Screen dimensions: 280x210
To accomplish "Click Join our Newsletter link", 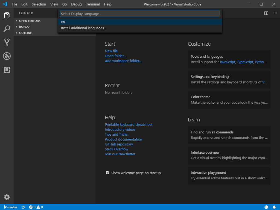I will 120,154.
